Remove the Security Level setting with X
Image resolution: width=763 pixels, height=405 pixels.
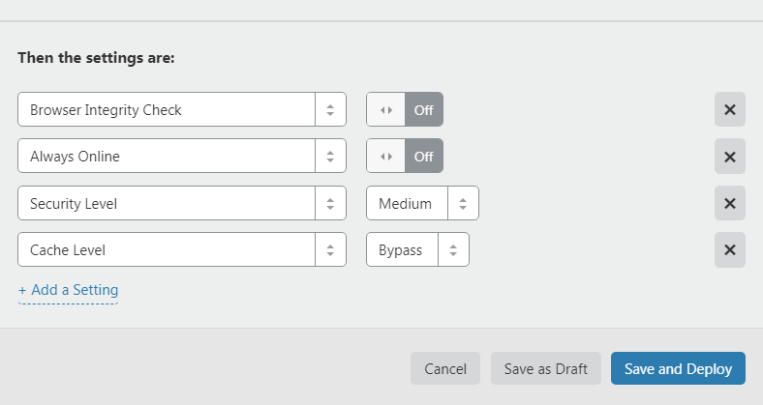[729, 203]
